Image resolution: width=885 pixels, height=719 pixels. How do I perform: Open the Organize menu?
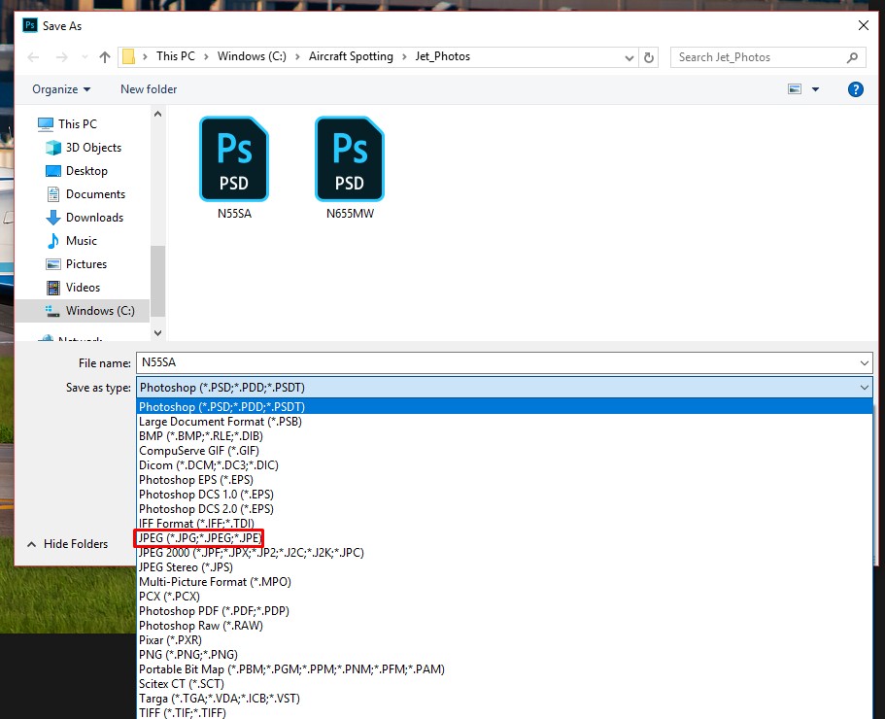tap(61, 89)
